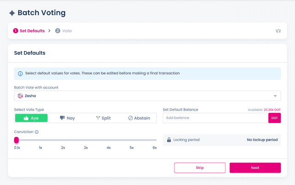Choose the Nay vote option
This screenshot has height=185, width=295.
[x=67, y=118]
